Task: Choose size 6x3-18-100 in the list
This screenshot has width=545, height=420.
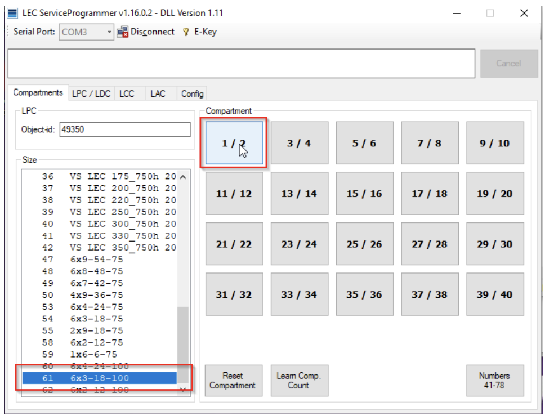Action: pos(99,378)
